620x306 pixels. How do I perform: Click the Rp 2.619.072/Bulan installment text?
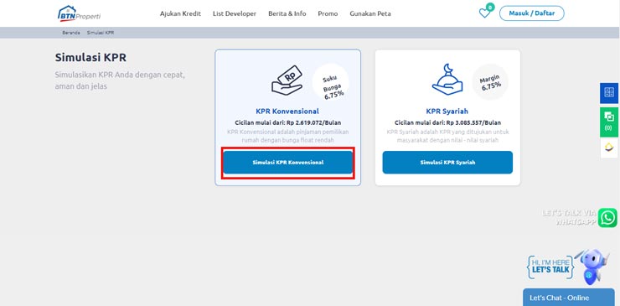tap(314, 122)
